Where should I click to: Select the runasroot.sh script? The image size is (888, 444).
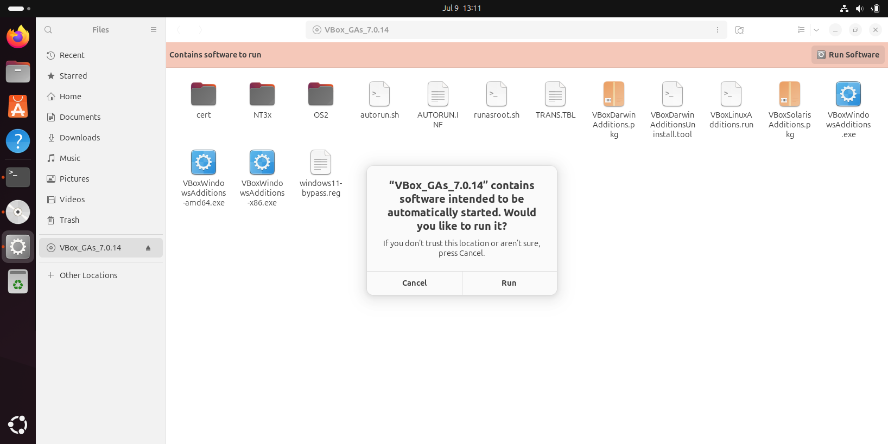(x=497, y=100)
